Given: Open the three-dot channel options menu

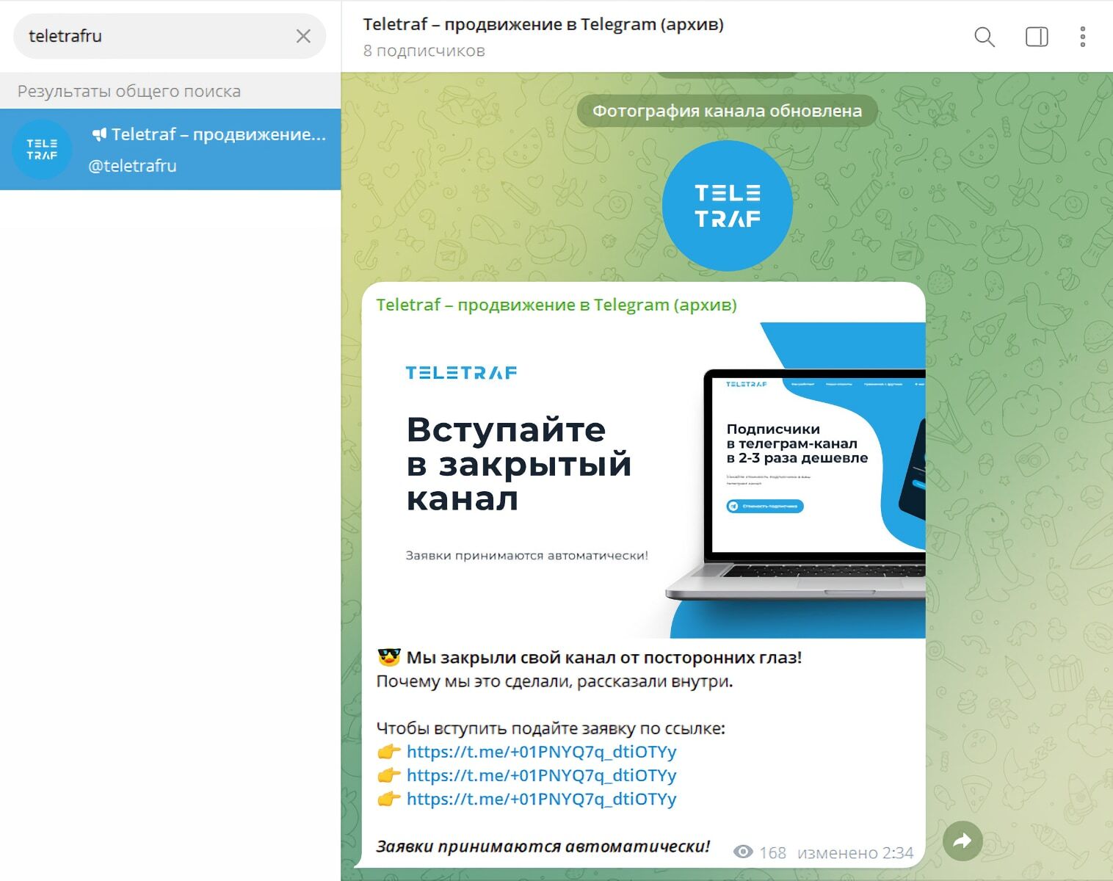Looking at the screenshot, I should (x=1082, y=37).
